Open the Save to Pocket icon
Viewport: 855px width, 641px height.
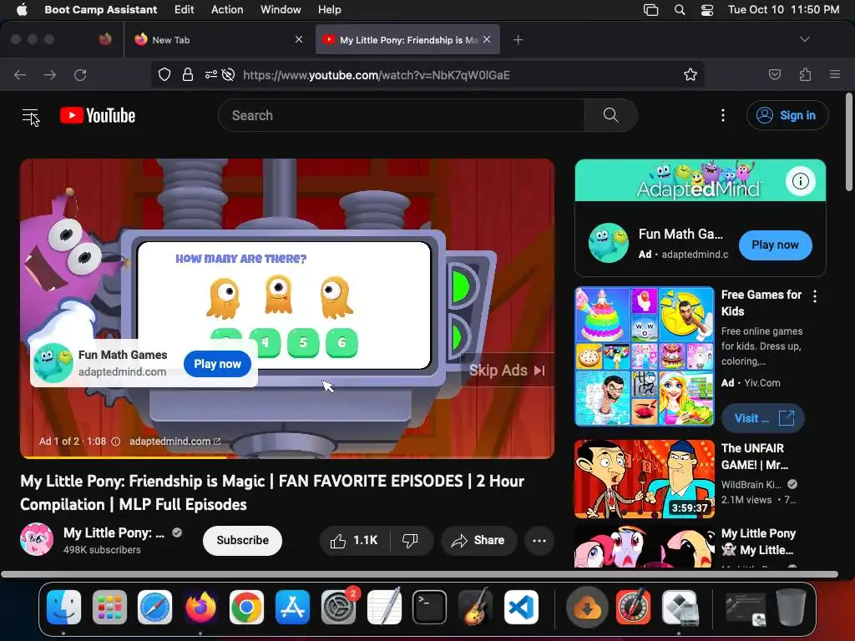[x=775, y=74]
